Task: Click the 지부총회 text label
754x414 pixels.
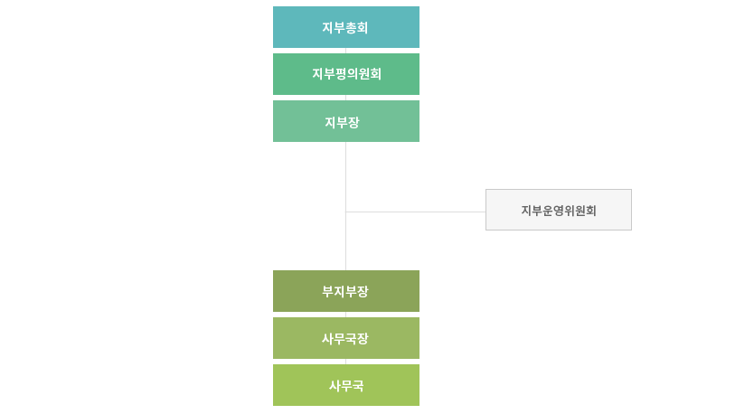Action: pos(345,27)
